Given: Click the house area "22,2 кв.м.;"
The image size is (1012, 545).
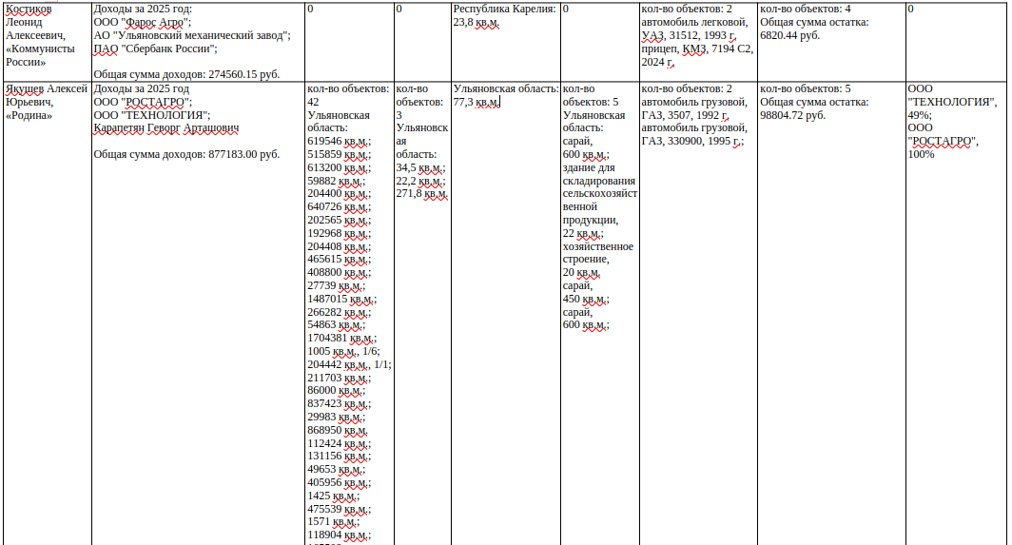Looking at the screenshot, I should pyautogui.click(x=420, y=181).
